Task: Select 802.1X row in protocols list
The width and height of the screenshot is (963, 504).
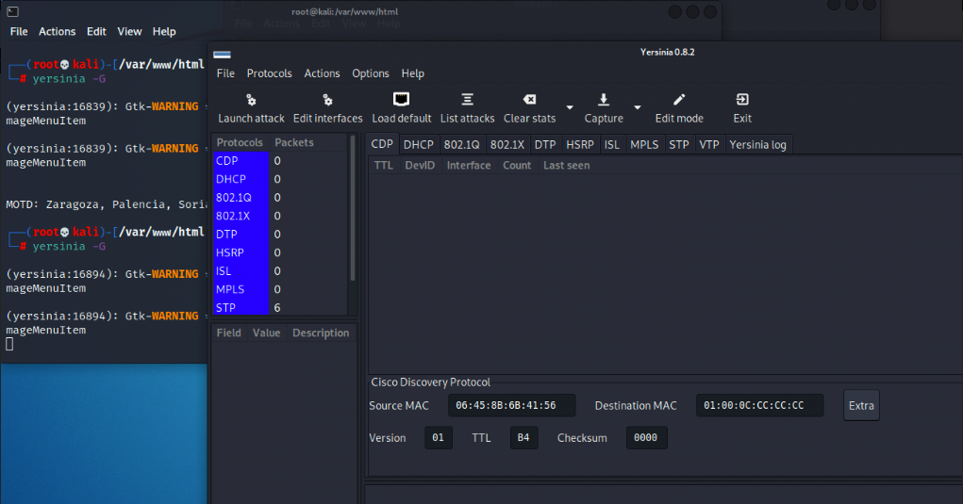Action: click(x=279, y=216)
